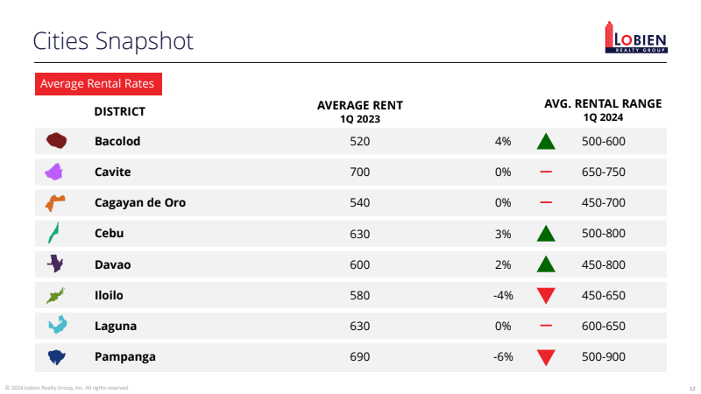Click the green up arrow for Bacolod
The image size is (701, 394).
[x=546, y=141]
